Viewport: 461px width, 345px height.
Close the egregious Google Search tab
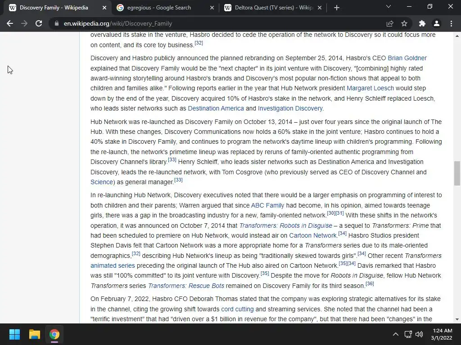point(212,8)
